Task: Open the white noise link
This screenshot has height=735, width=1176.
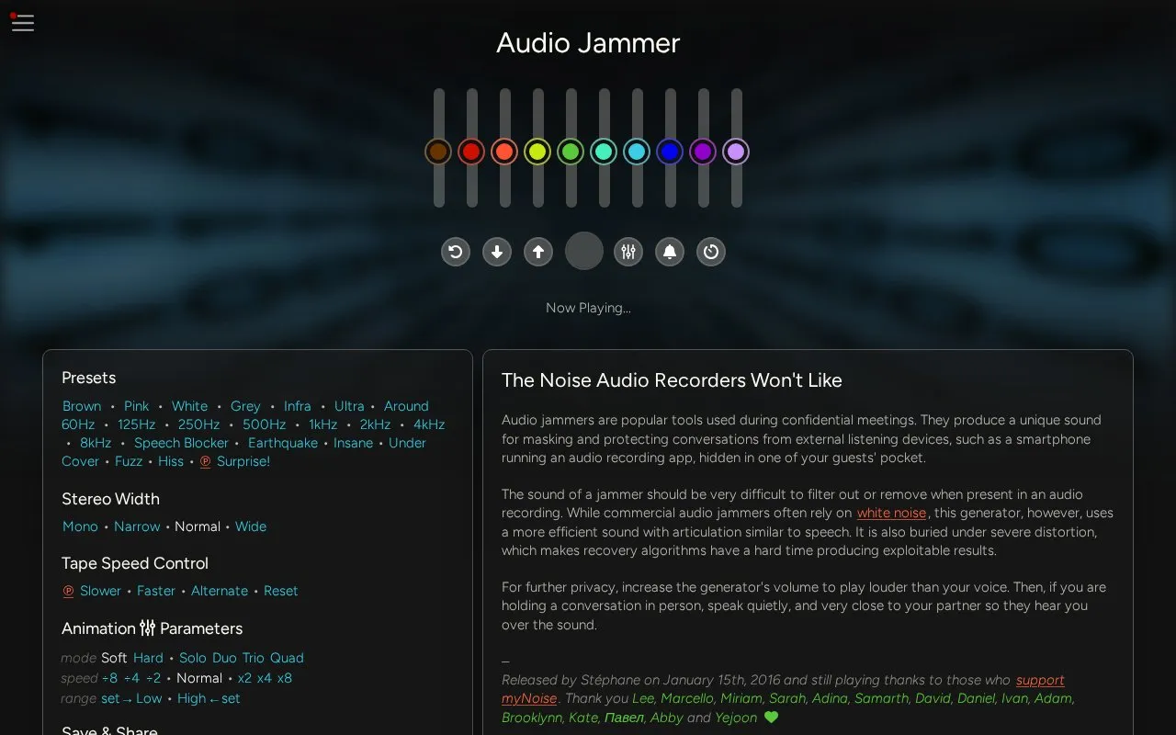Action: (891, 513)
